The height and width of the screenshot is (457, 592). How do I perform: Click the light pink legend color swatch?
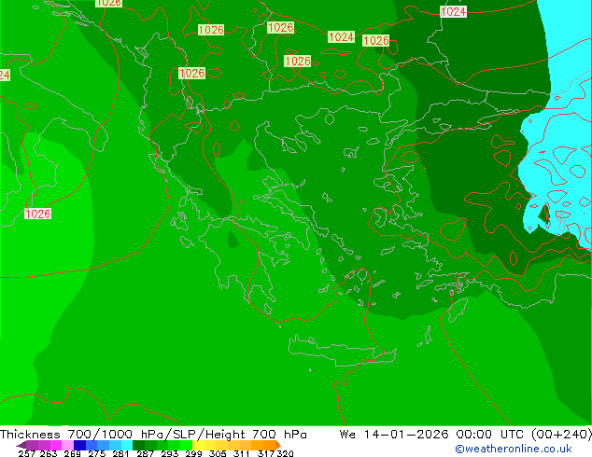click(67, 445)
